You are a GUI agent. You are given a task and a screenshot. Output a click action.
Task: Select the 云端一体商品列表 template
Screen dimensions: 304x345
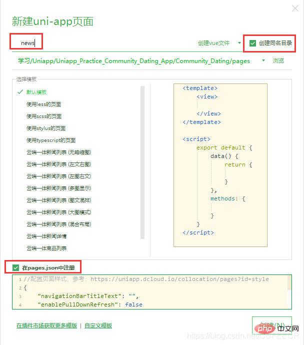(x=46, y=248)
